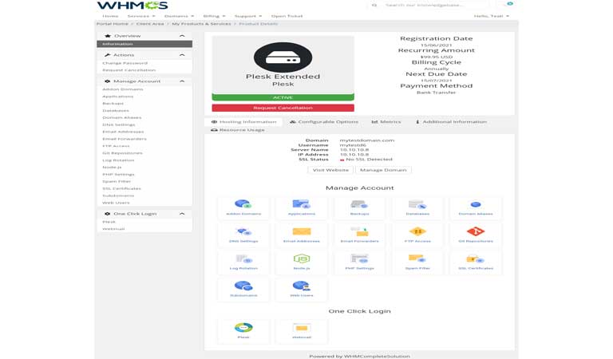Open the Spam Filter icon tile

coord(417,262)
